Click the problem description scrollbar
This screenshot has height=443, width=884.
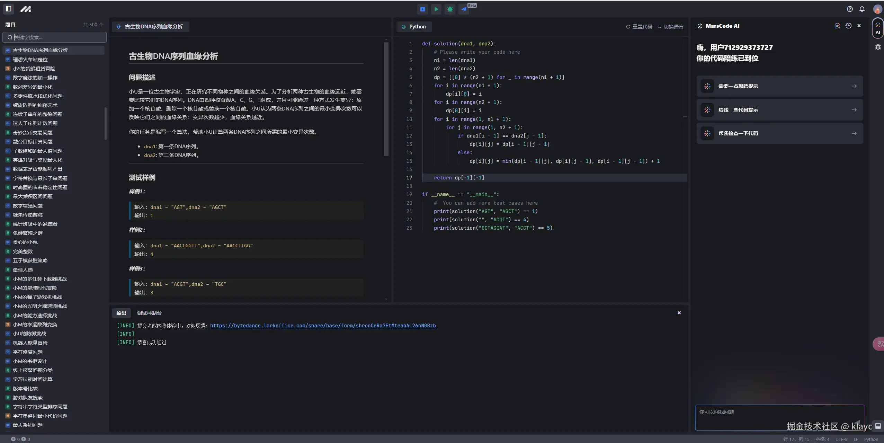(x=386, y=99)
